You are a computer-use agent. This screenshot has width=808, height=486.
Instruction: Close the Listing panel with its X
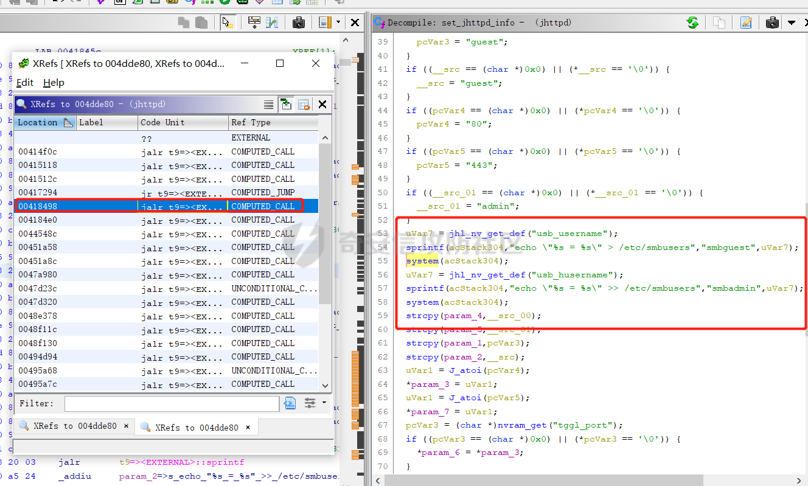355,23
